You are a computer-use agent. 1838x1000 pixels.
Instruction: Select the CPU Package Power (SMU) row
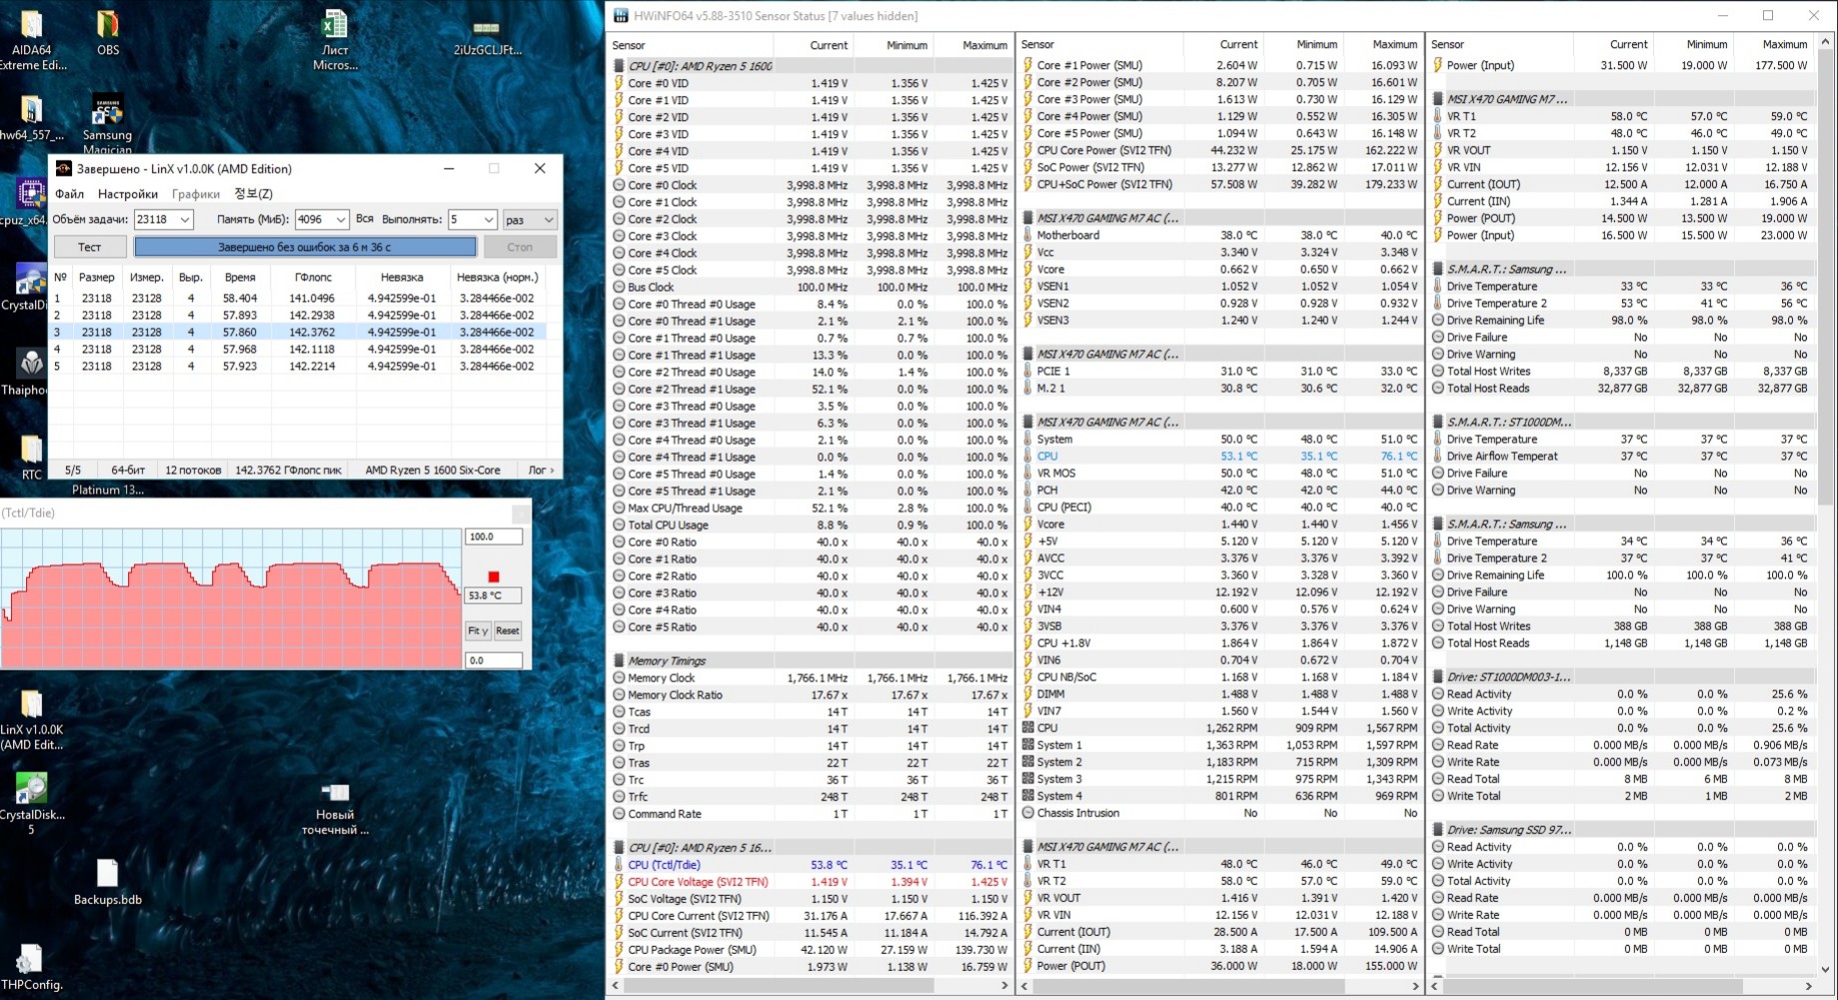[811, 950]
